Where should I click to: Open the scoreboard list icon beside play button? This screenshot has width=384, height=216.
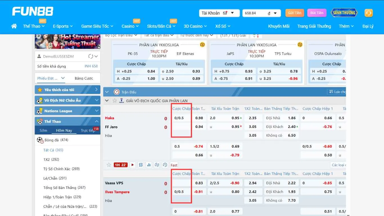(x=141, y=165)
